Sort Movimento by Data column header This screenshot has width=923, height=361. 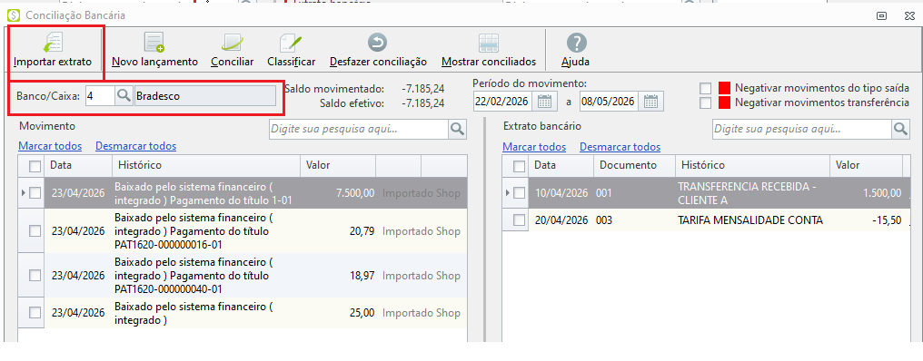pyautogui.click(x=78, y=166)
